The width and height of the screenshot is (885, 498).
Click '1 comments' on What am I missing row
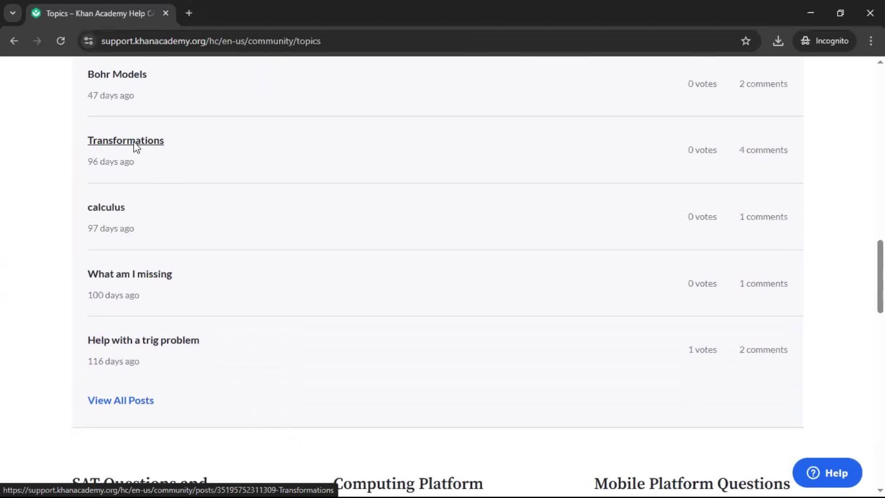pyautogui.click(x=763, y=284)
